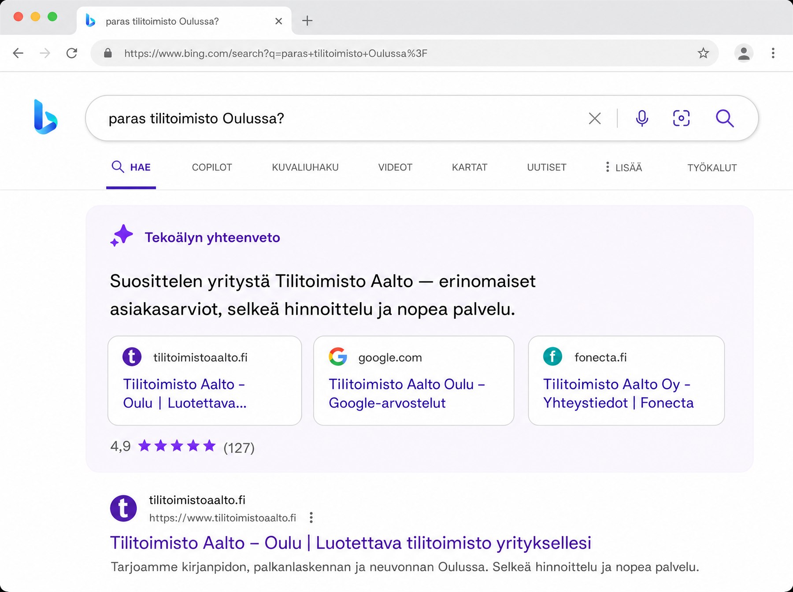Open visual search camera icon

pyautogui.click(x=681, y=118)
